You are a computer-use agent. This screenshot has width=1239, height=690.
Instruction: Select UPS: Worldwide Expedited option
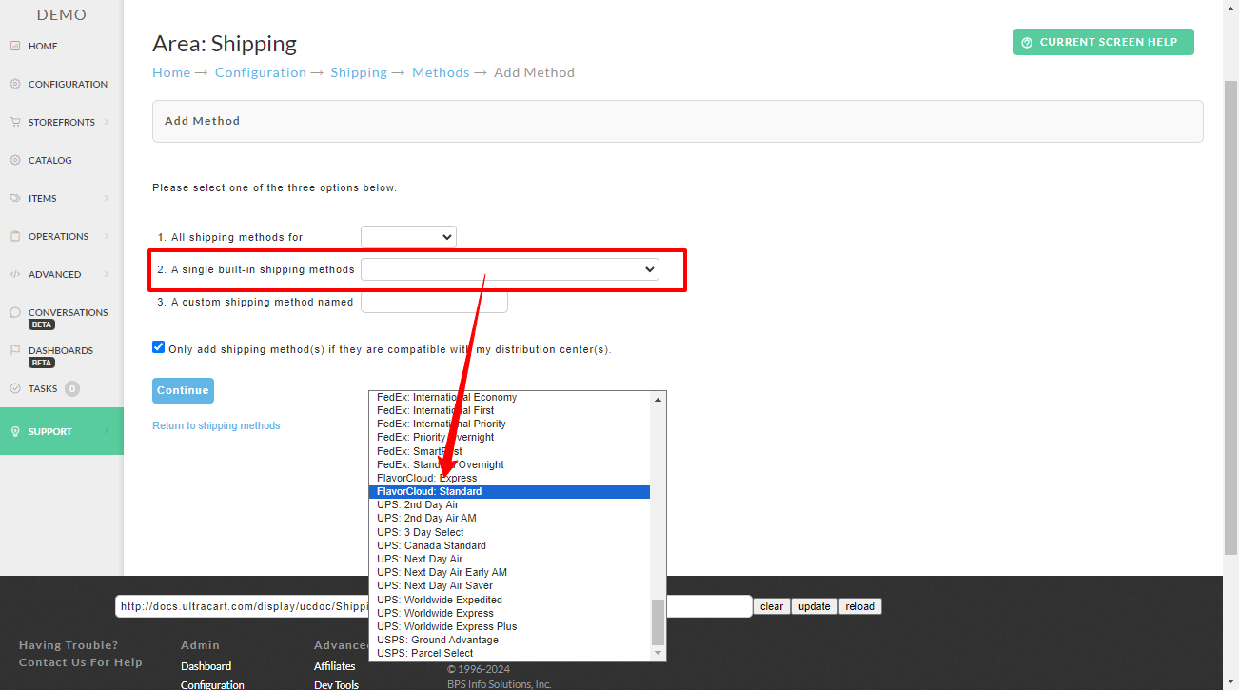coord(509,600)
